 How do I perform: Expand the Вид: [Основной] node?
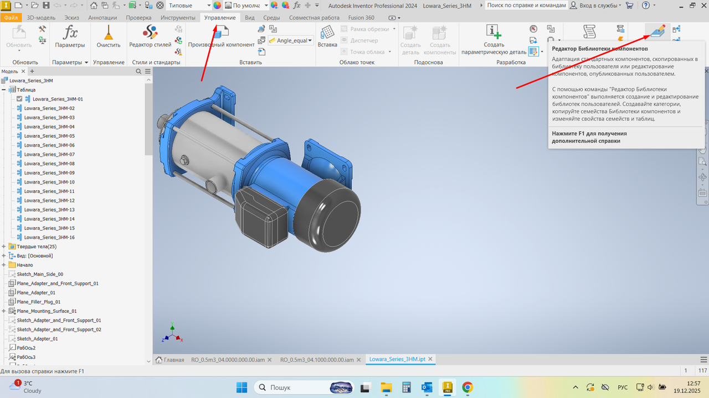[x=4, y=256]
